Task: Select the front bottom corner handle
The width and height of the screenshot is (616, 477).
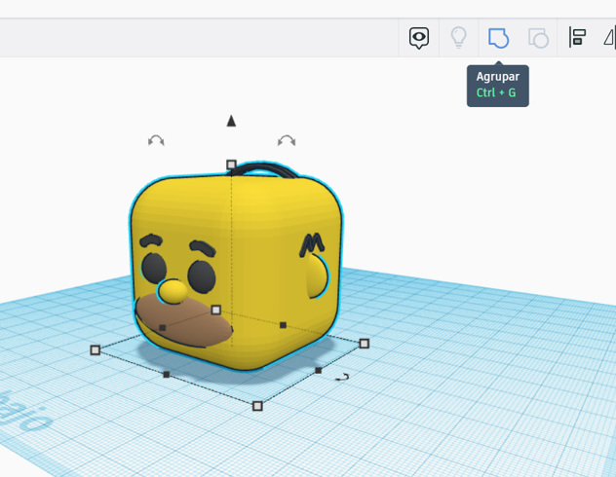Action: pos(257,406)
